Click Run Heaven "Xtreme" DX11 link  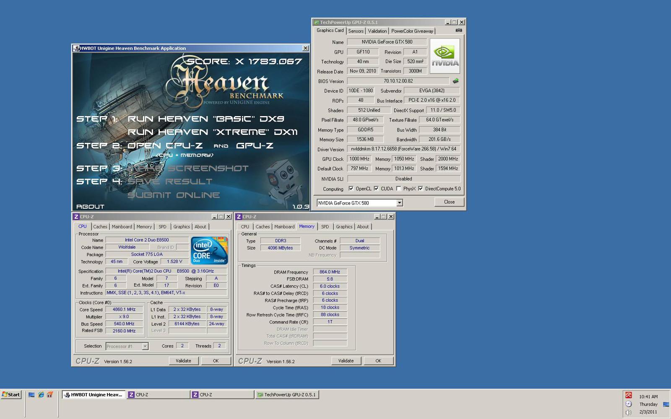pyautogui.click(x=213, y=132)
